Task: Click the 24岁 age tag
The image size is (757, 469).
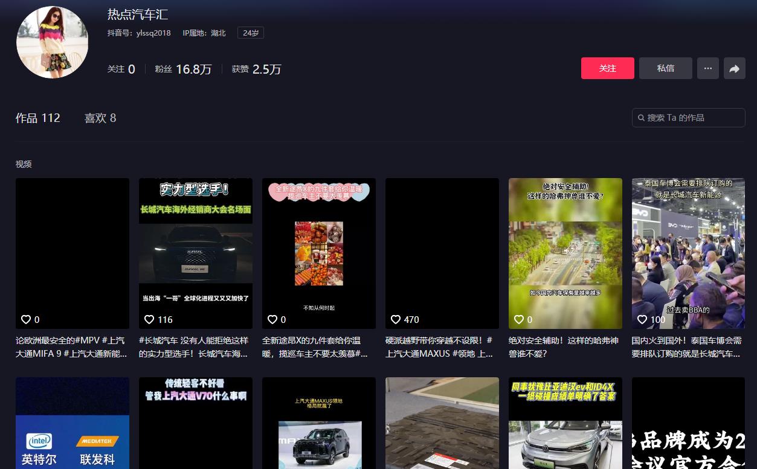Action: 251,33
